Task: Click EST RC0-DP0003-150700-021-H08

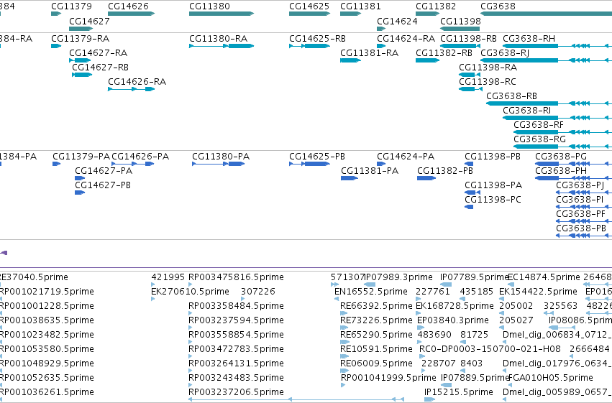Action: tap(423, 356)
